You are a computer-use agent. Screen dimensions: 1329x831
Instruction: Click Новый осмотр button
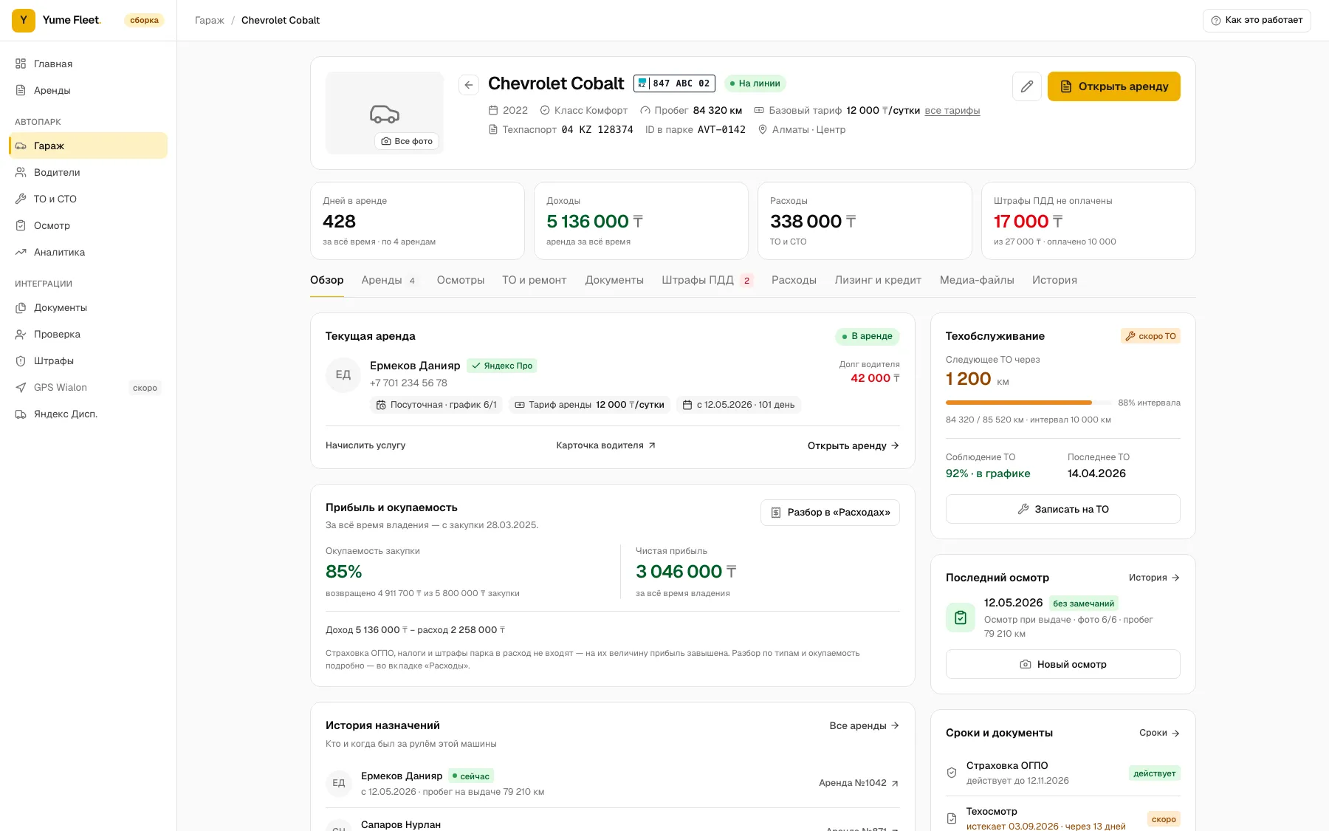pos(1063,664)
